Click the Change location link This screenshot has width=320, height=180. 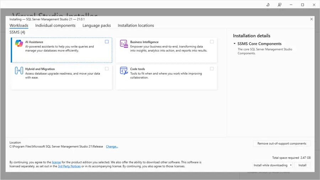click(x=112, y=147)
